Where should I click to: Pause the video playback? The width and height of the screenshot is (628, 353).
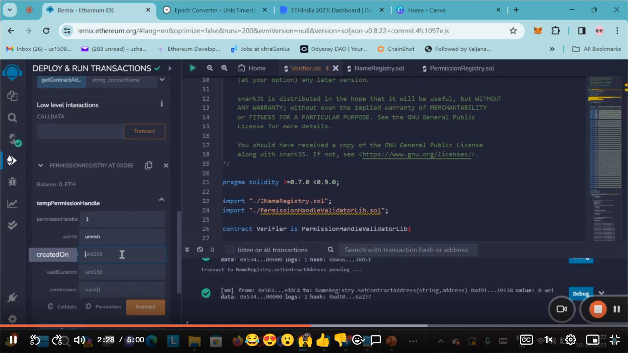13,339
